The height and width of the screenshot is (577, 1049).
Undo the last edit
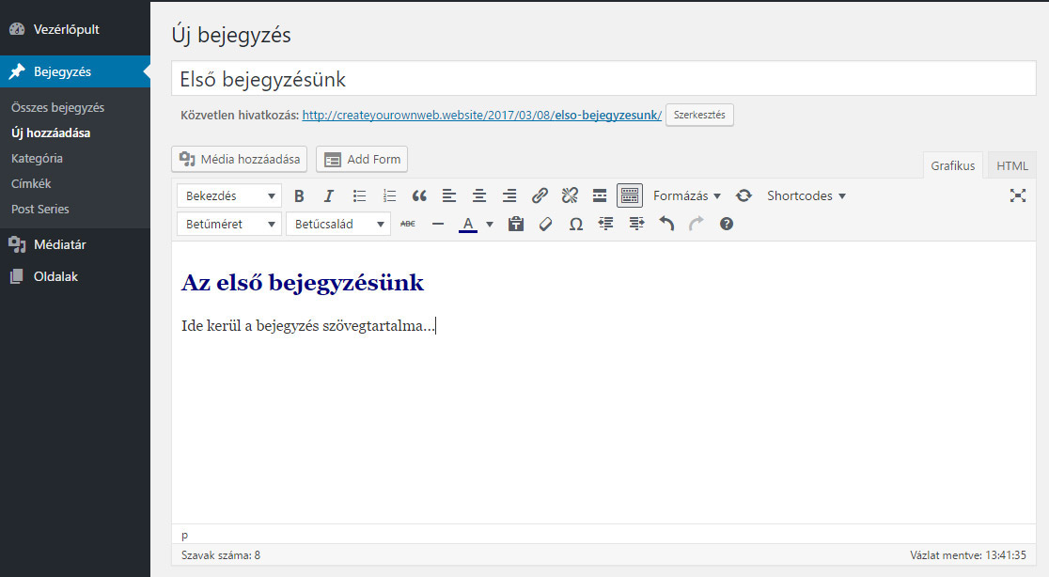[x=666, y=224]
